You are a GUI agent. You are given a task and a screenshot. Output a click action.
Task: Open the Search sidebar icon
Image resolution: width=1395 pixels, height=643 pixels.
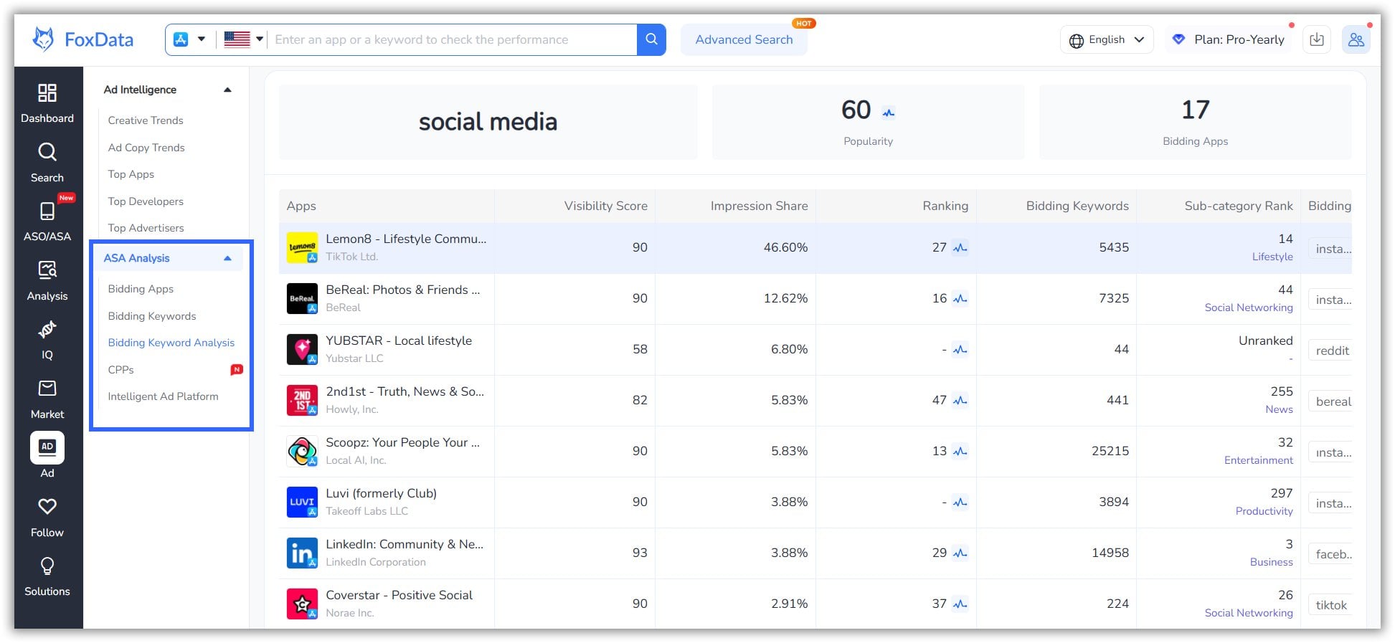47,152
